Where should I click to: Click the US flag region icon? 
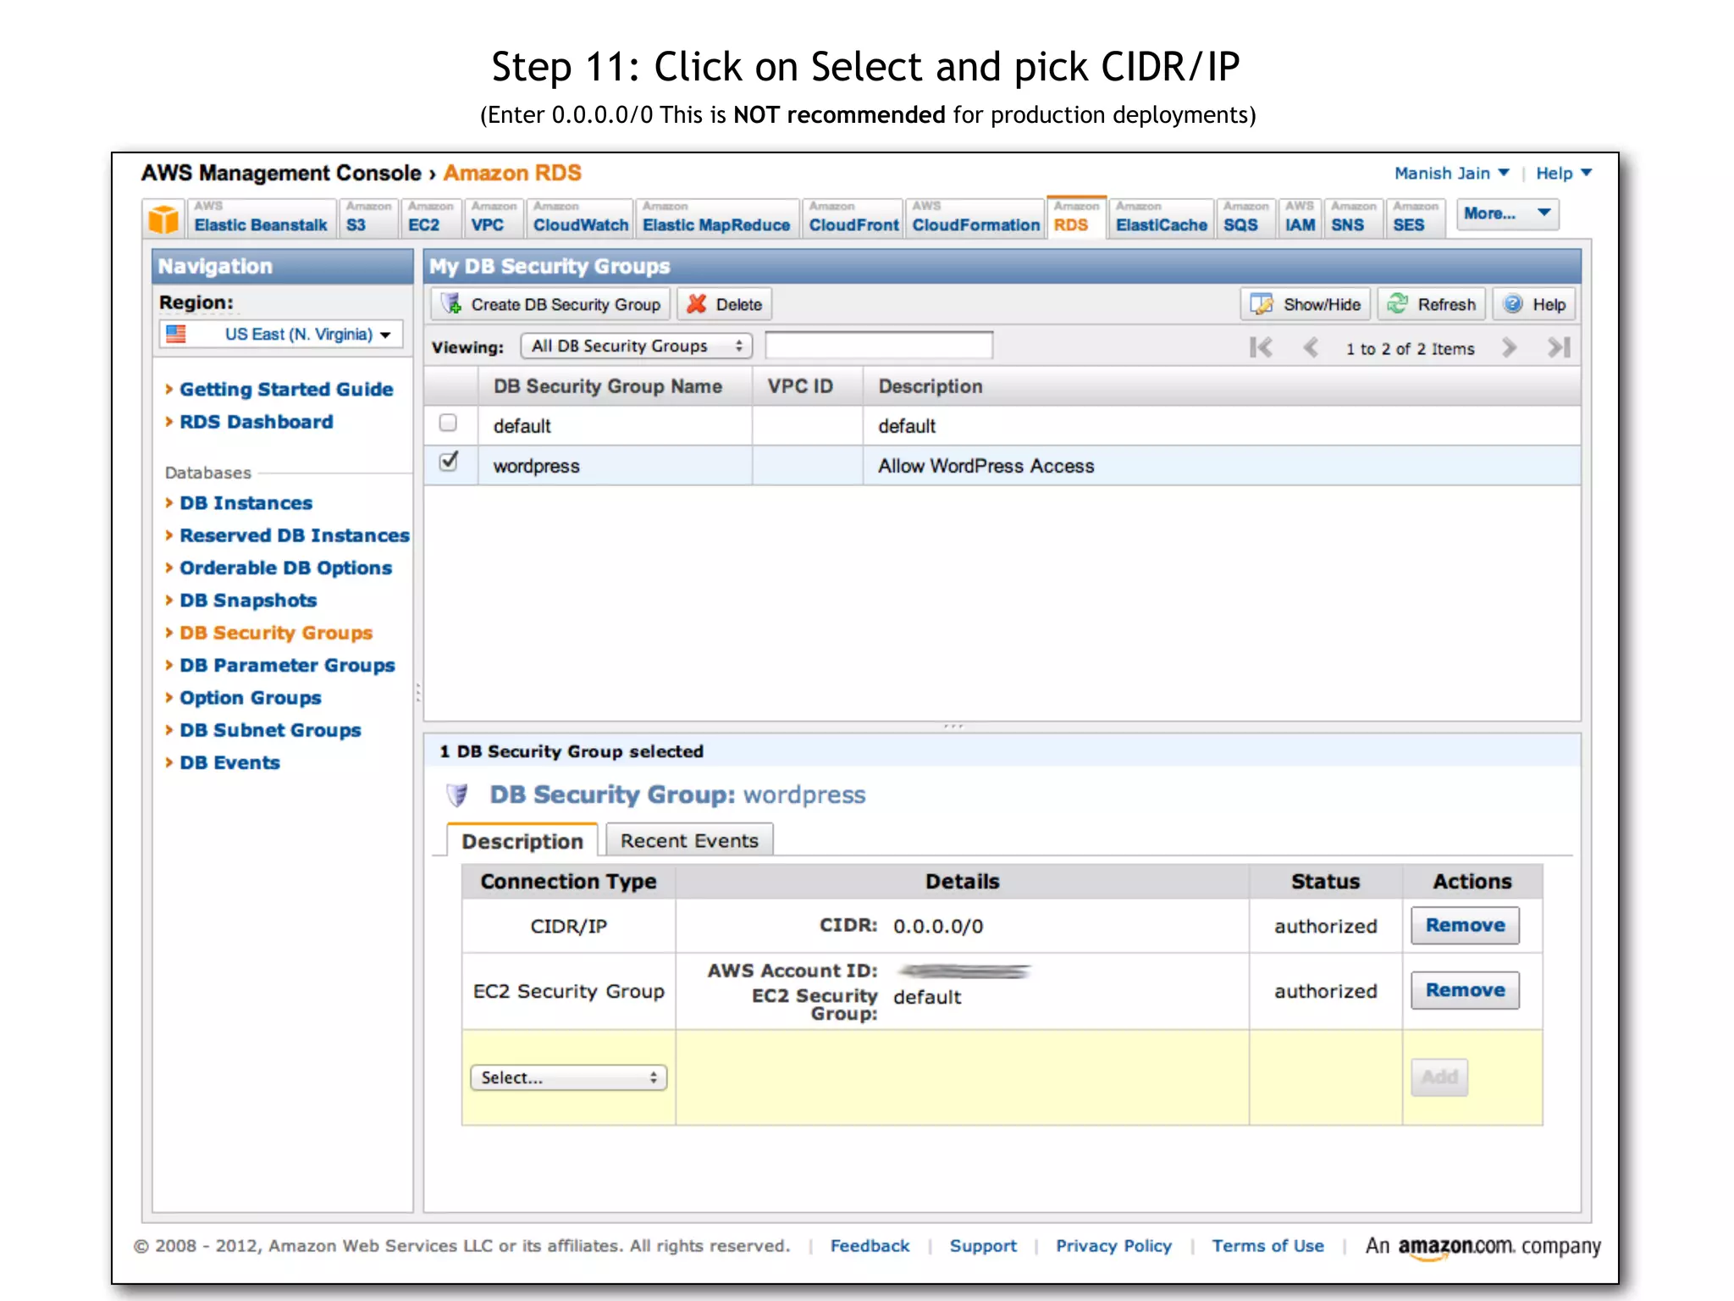coord(176,334)
